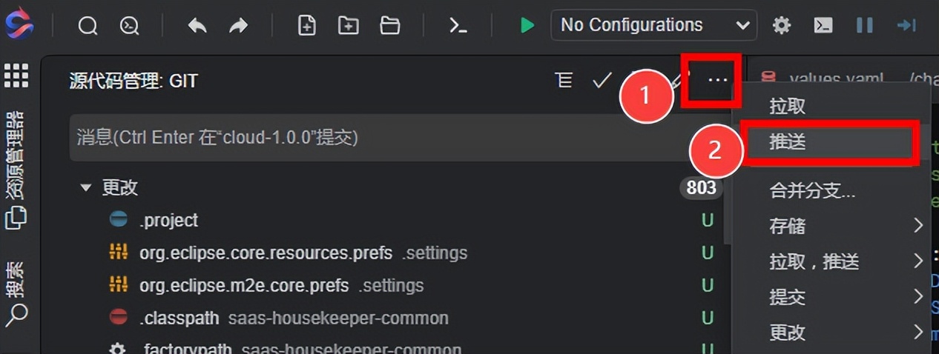939x354 pixels.
Task: Expand the 提交 submenu
Action: coord(846,297)
